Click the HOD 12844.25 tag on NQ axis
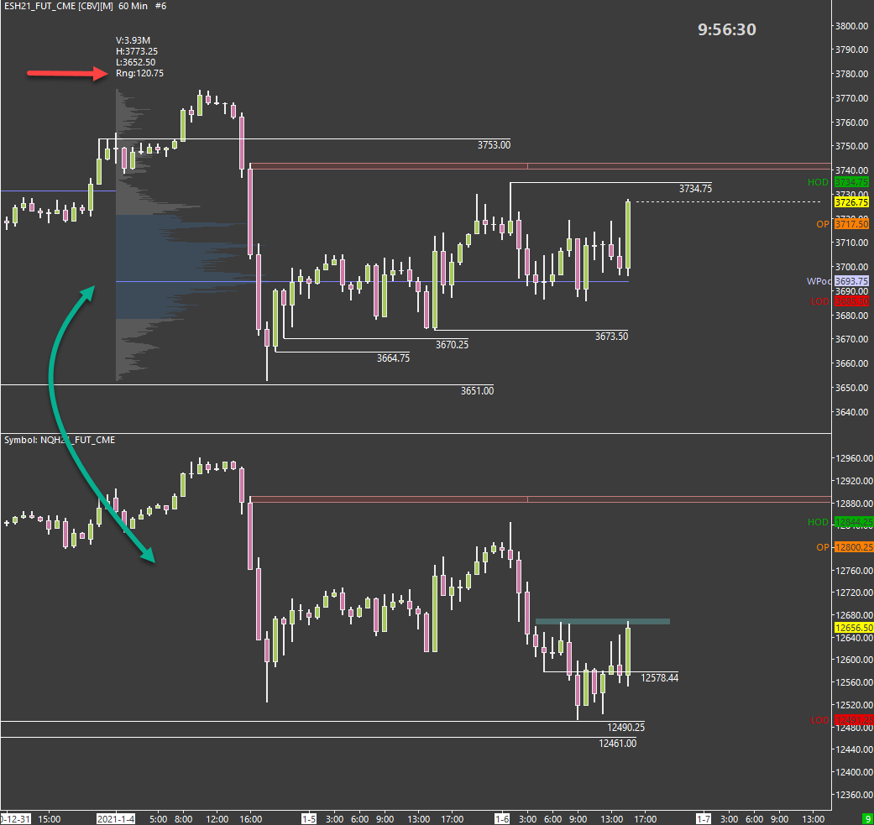This screenshot has width=874, height=825. [840, 523]
